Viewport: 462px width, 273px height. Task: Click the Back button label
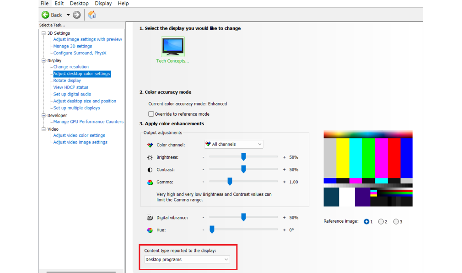56,15
